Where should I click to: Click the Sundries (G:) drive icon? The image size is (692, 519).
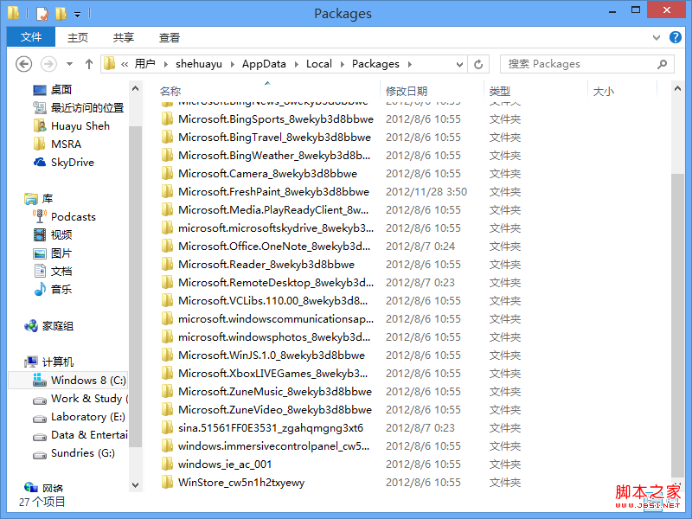40,454
